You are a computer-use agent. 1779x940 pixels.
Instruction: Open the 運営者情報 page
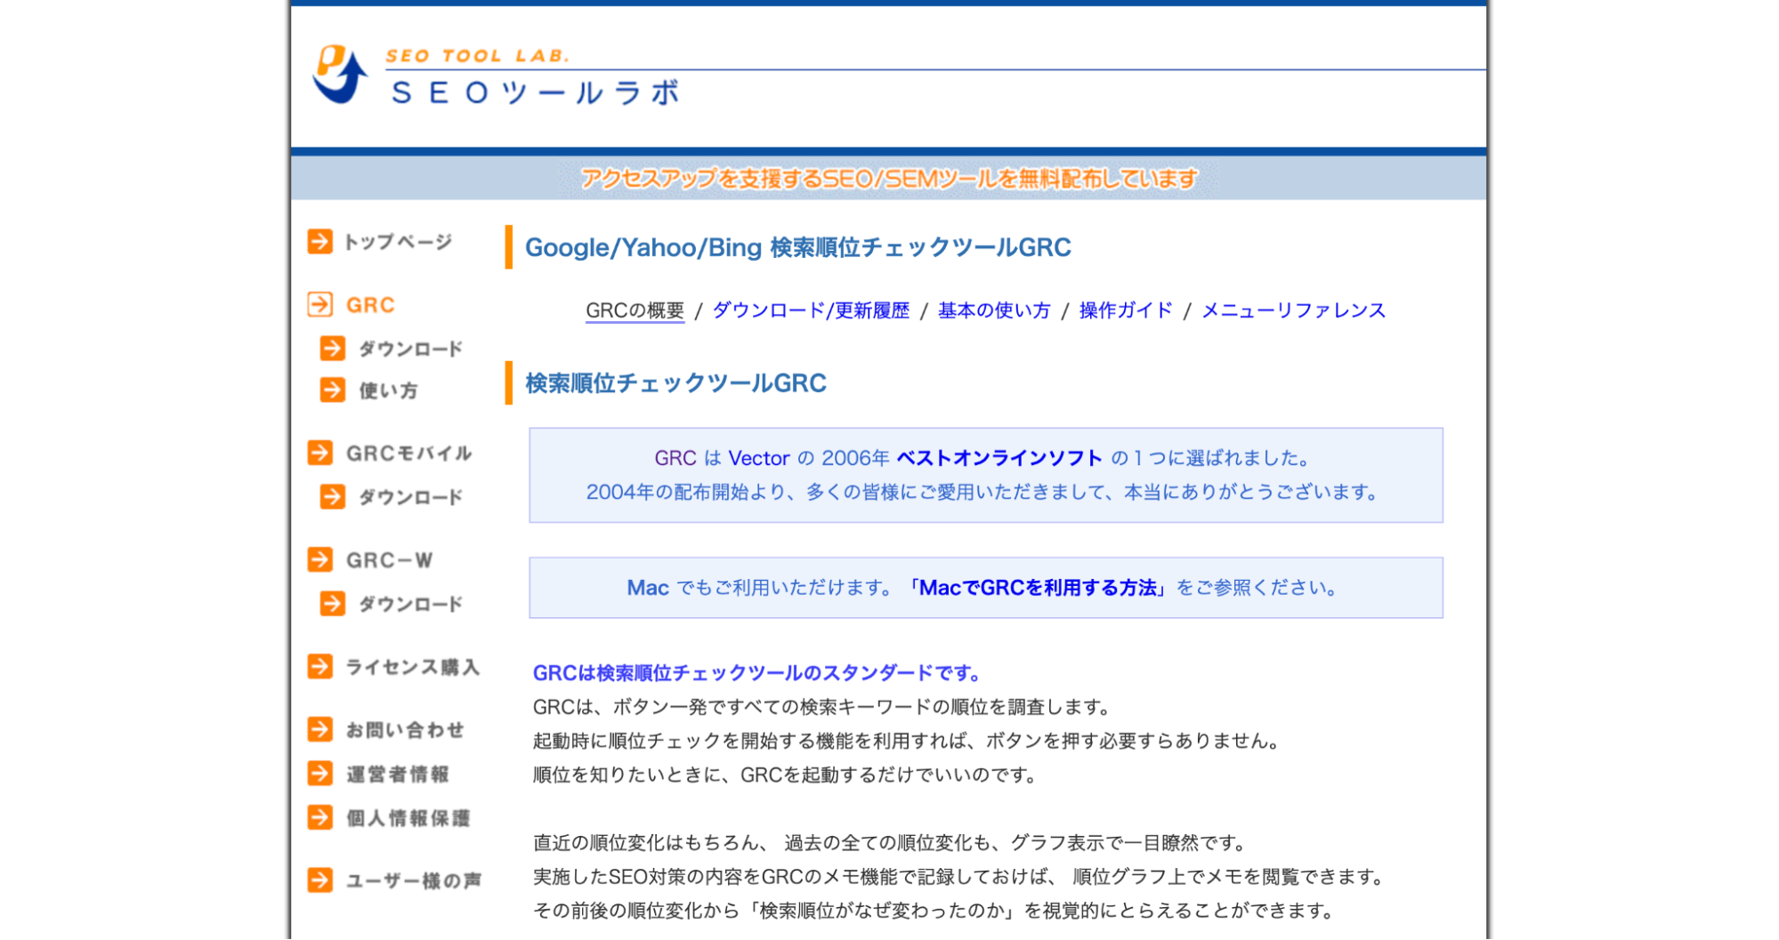[398, 775]
